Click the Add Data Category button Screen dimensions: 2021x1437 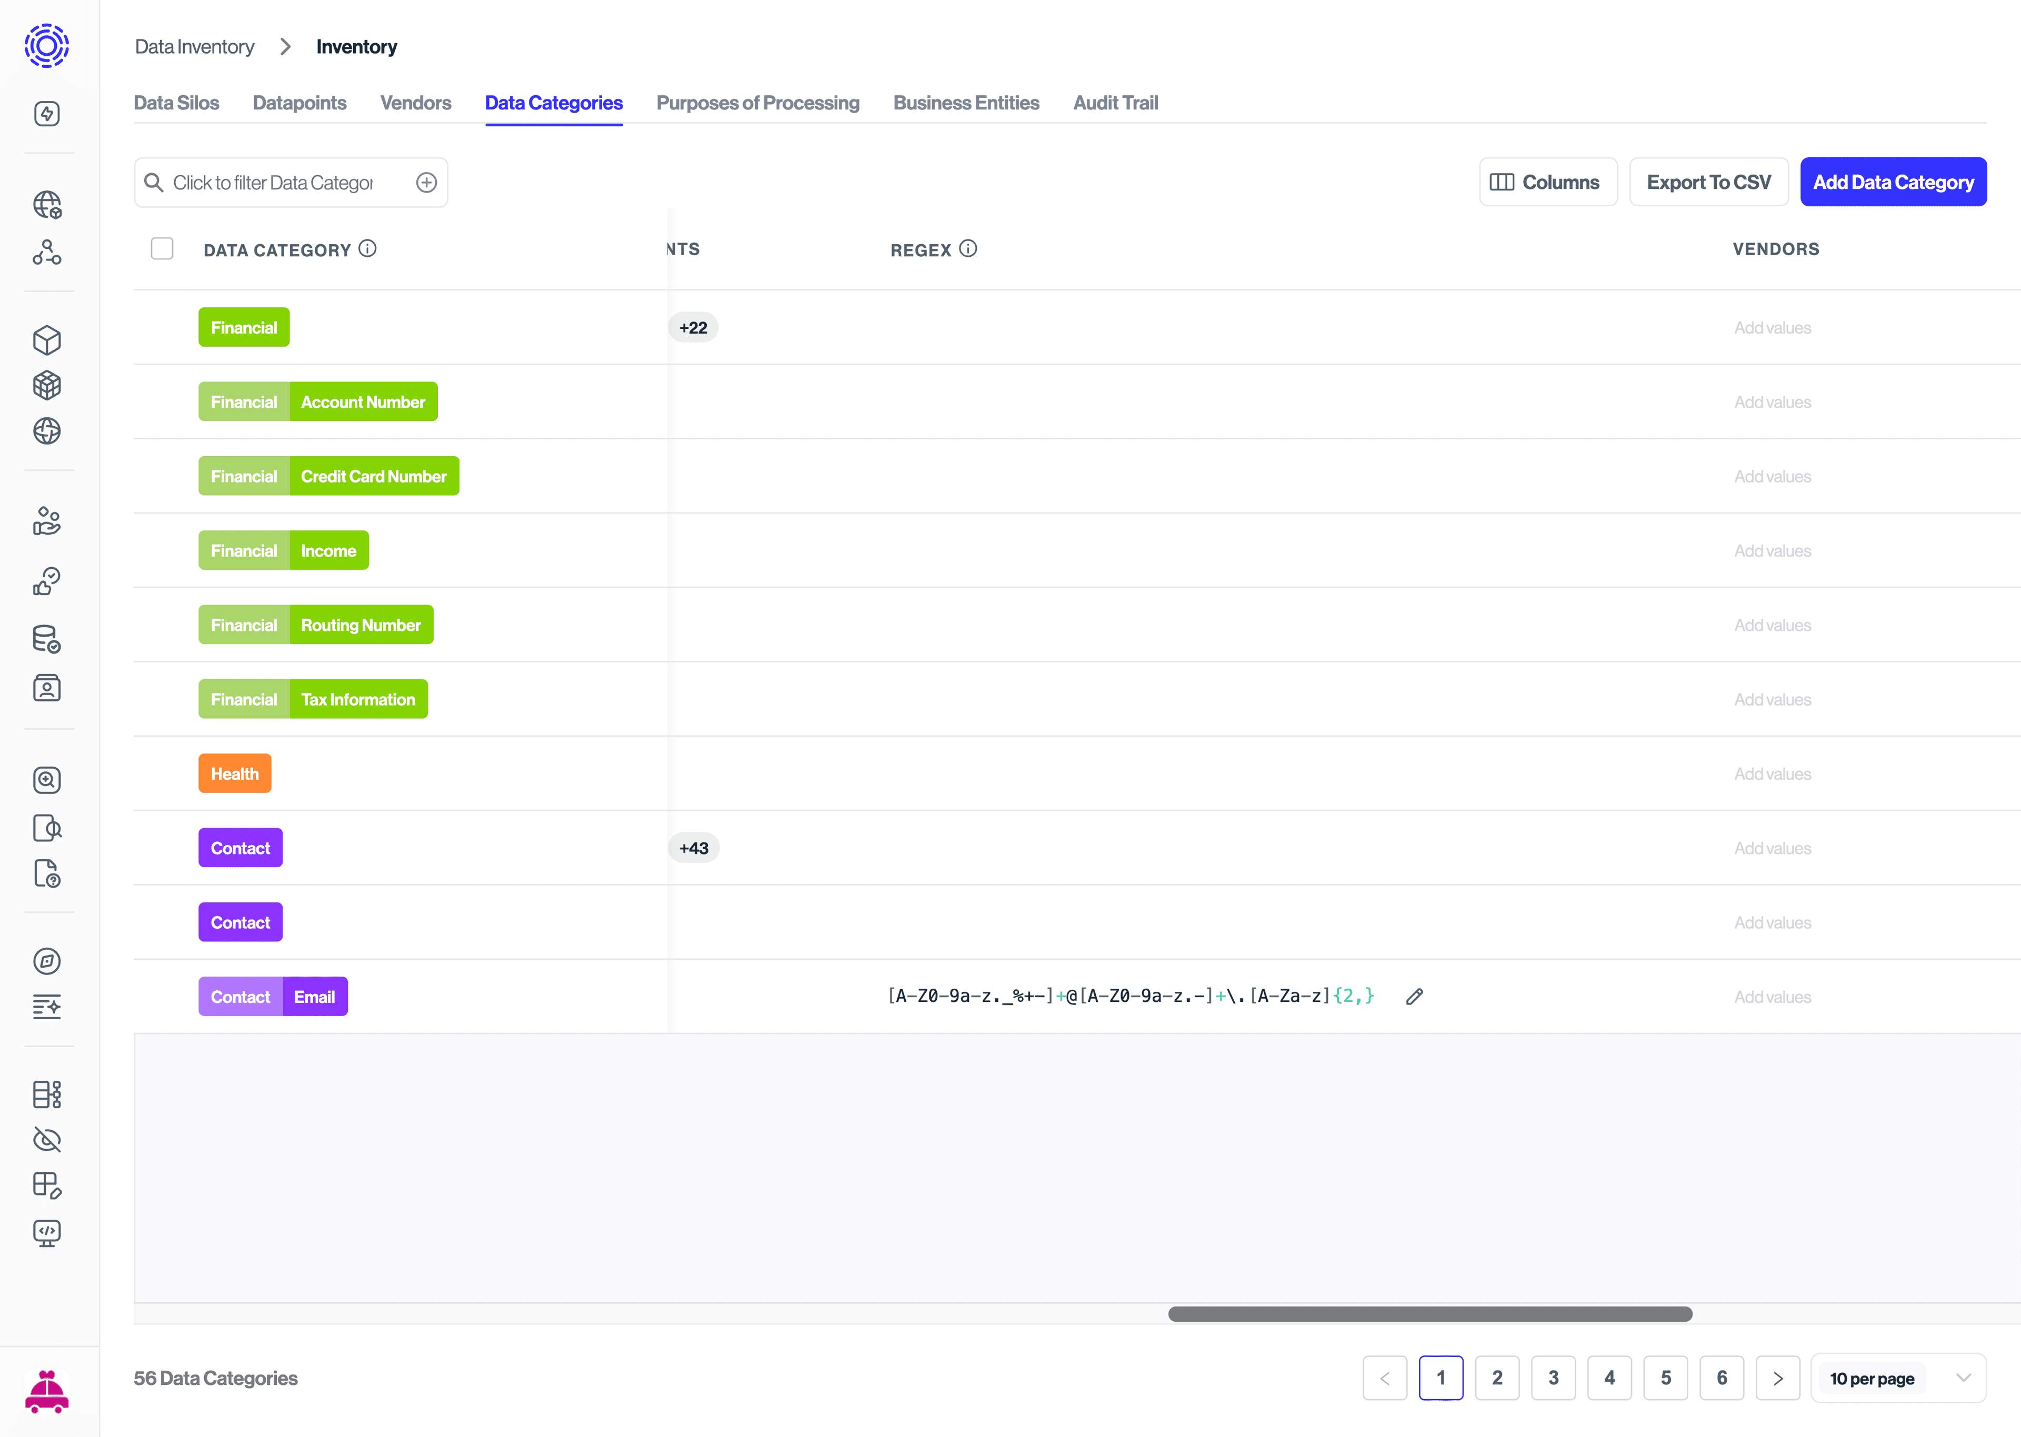point(1893,182)
